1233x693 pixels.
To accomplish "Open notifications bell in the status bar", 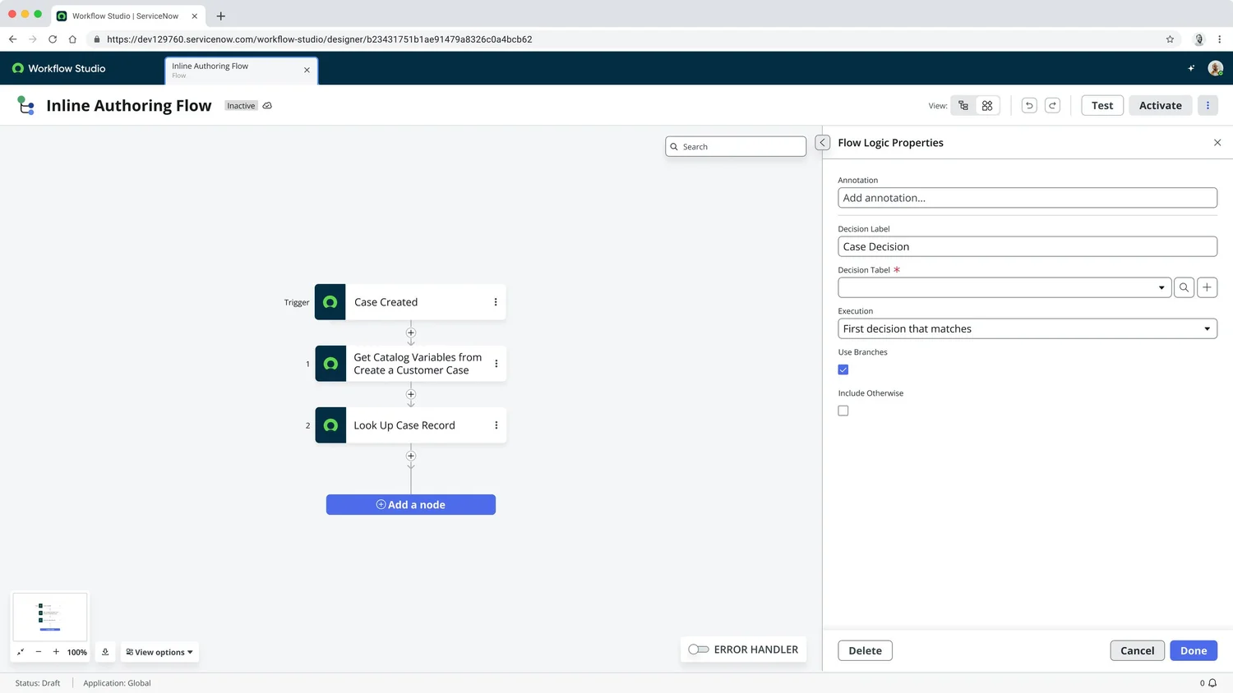I will (1212, 683).
